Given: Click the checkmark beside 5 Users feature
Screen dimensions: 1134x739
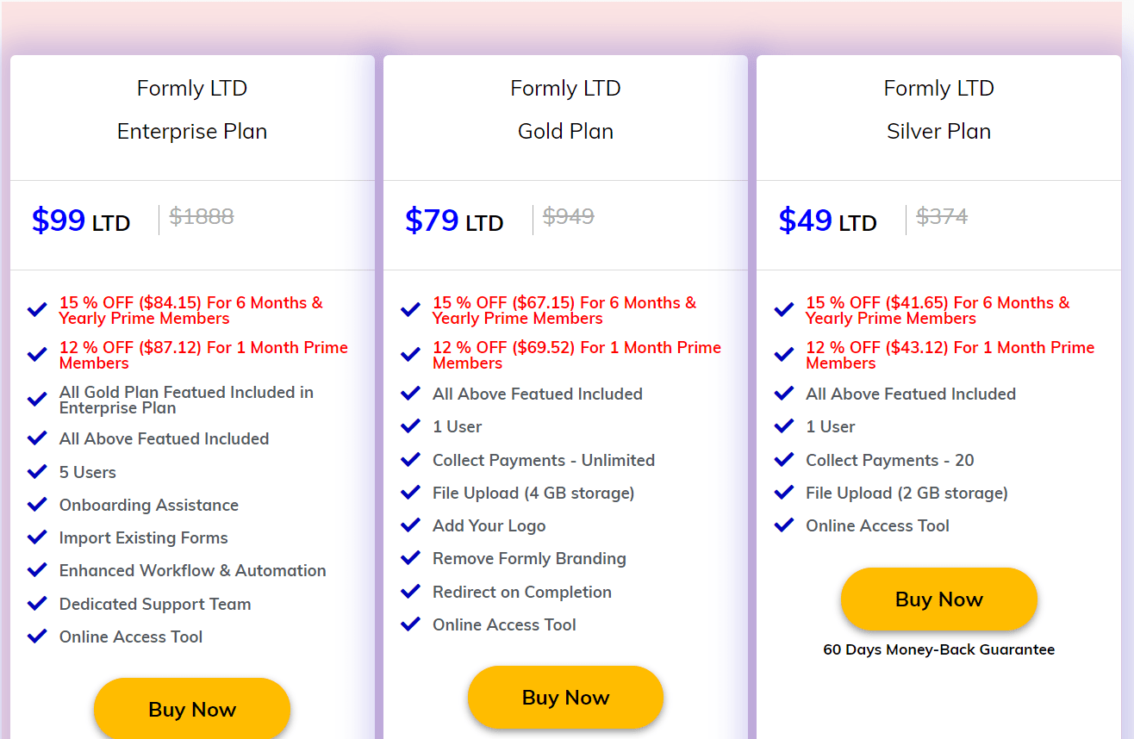Looking at the screenshot, I should [37, 471].
